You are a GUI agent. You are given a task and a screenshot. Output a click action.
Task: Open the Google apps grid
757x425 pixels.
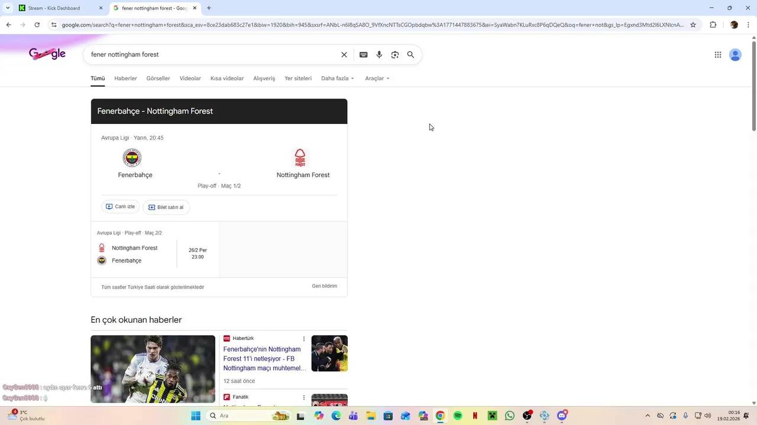(718, 55)
